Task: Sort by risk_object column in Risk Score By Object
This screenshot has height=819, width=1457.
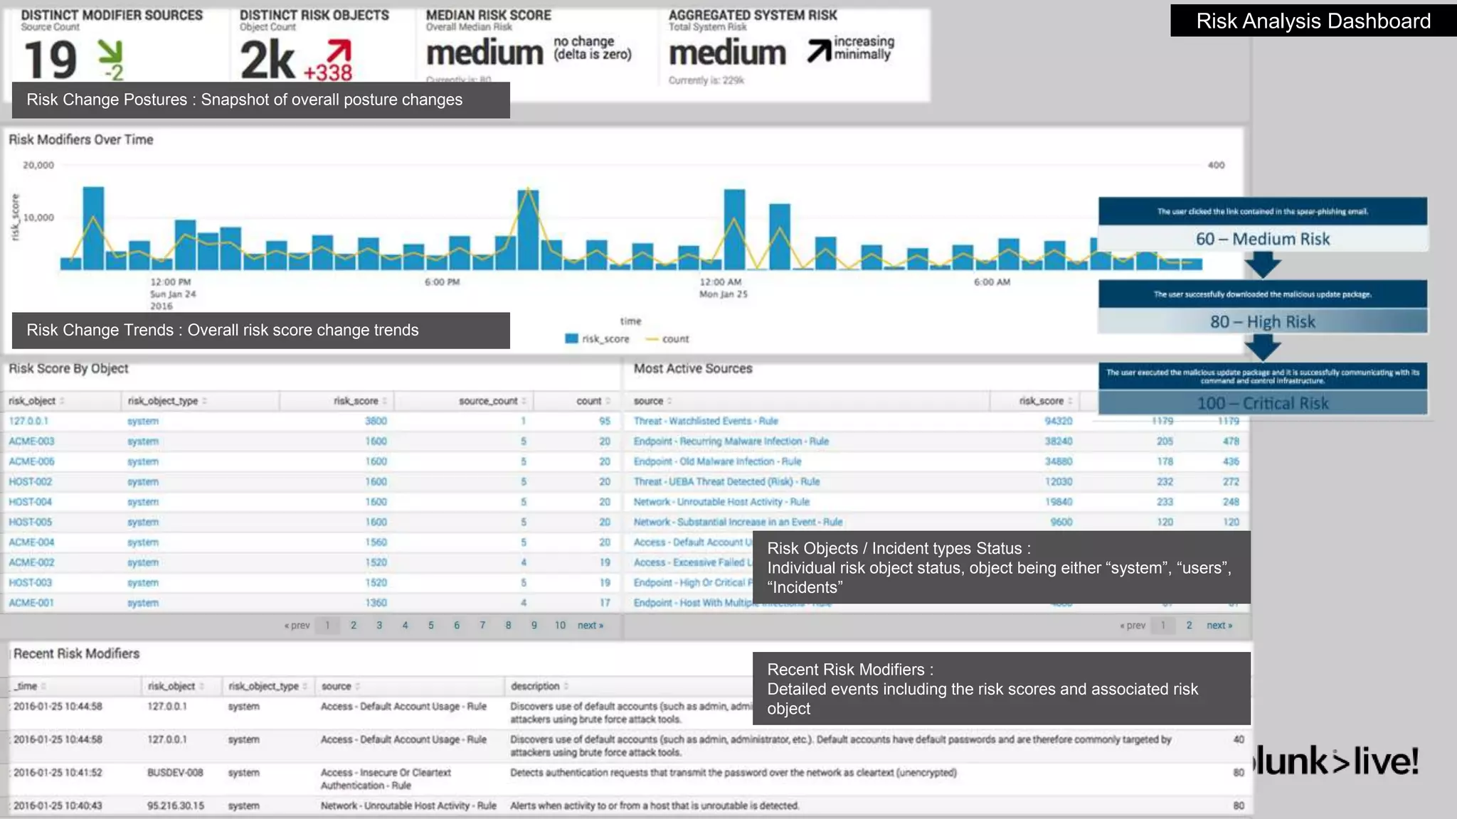Action: pos(36,401)
